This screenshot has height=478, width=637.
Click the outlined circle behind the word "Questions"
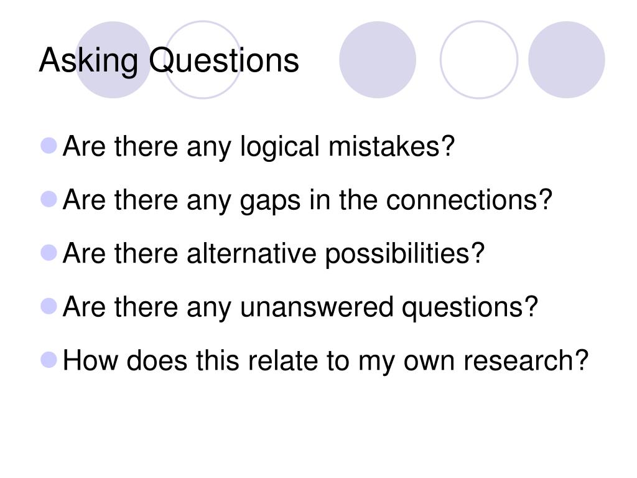pos(203,60)
